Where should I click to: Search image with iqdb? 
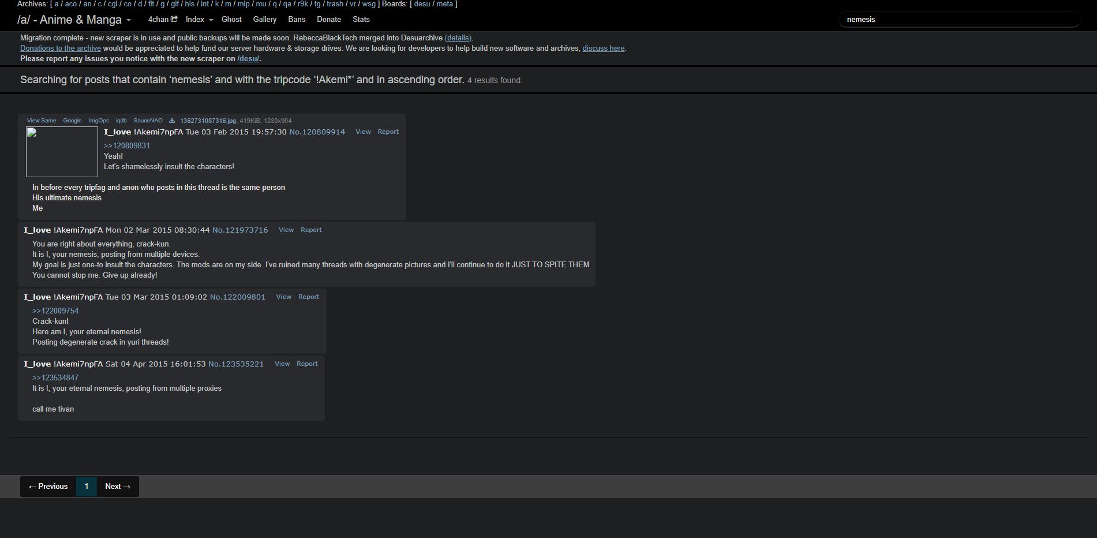pos(121,121)
